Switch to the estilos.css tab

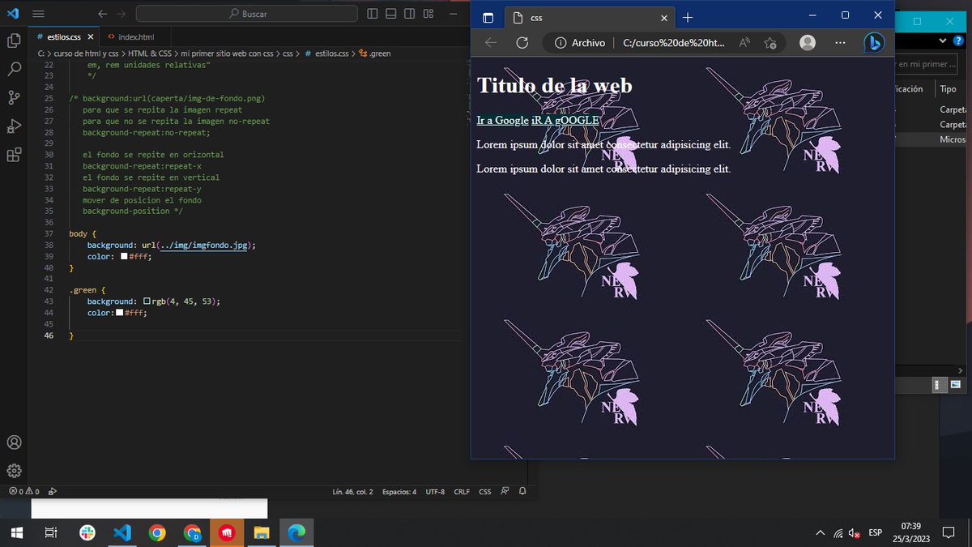coord(64,37)
